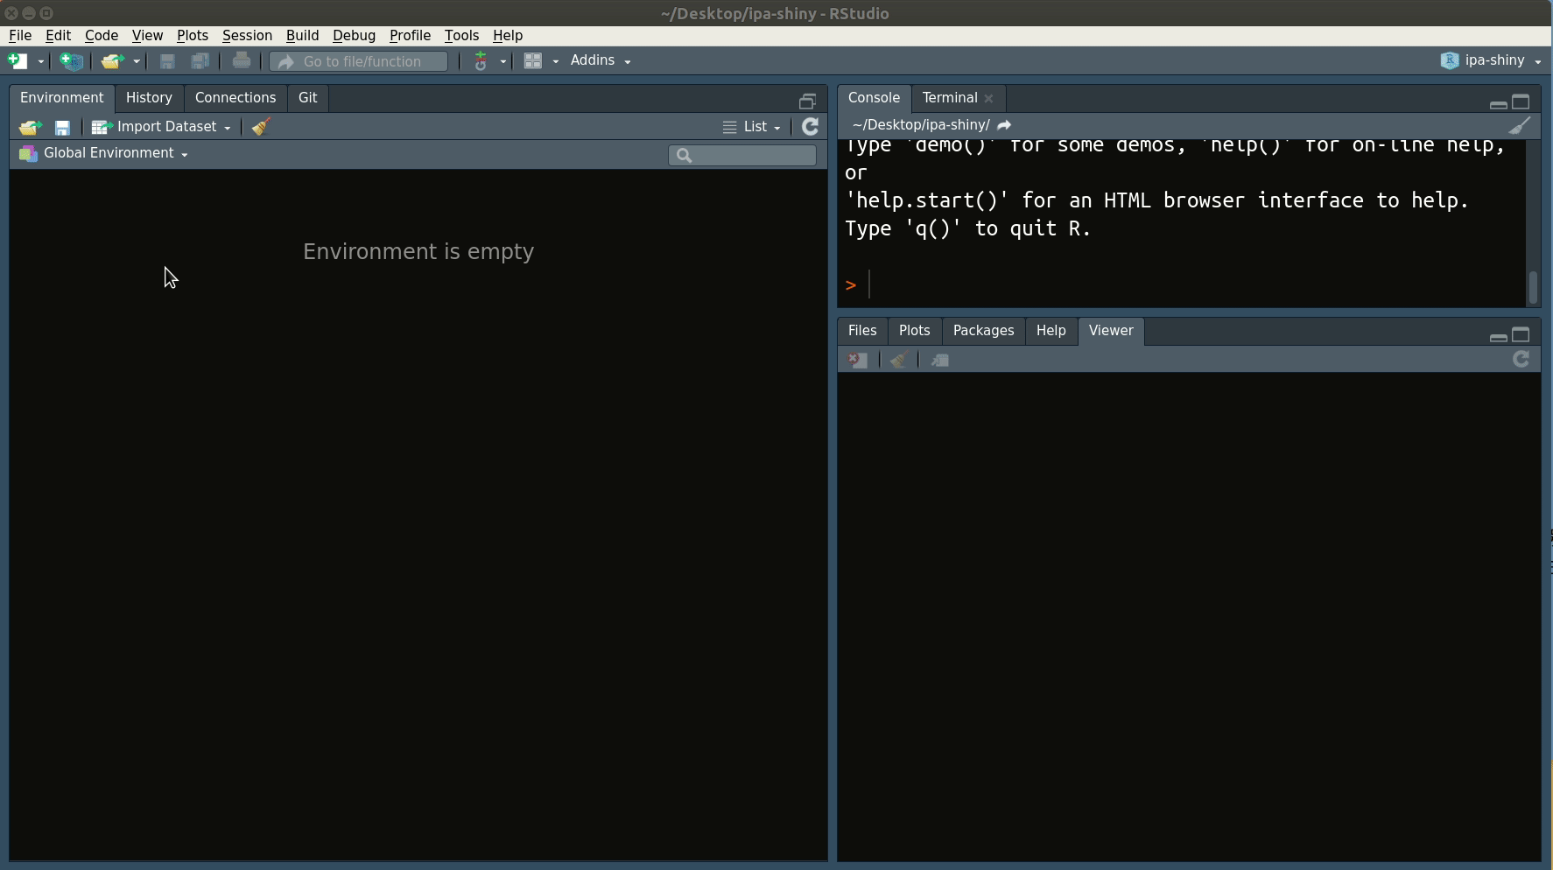Open the List view mode dropdown
Image resolution: width=1553 pixels, height=870 pixels.
point(752,127)
